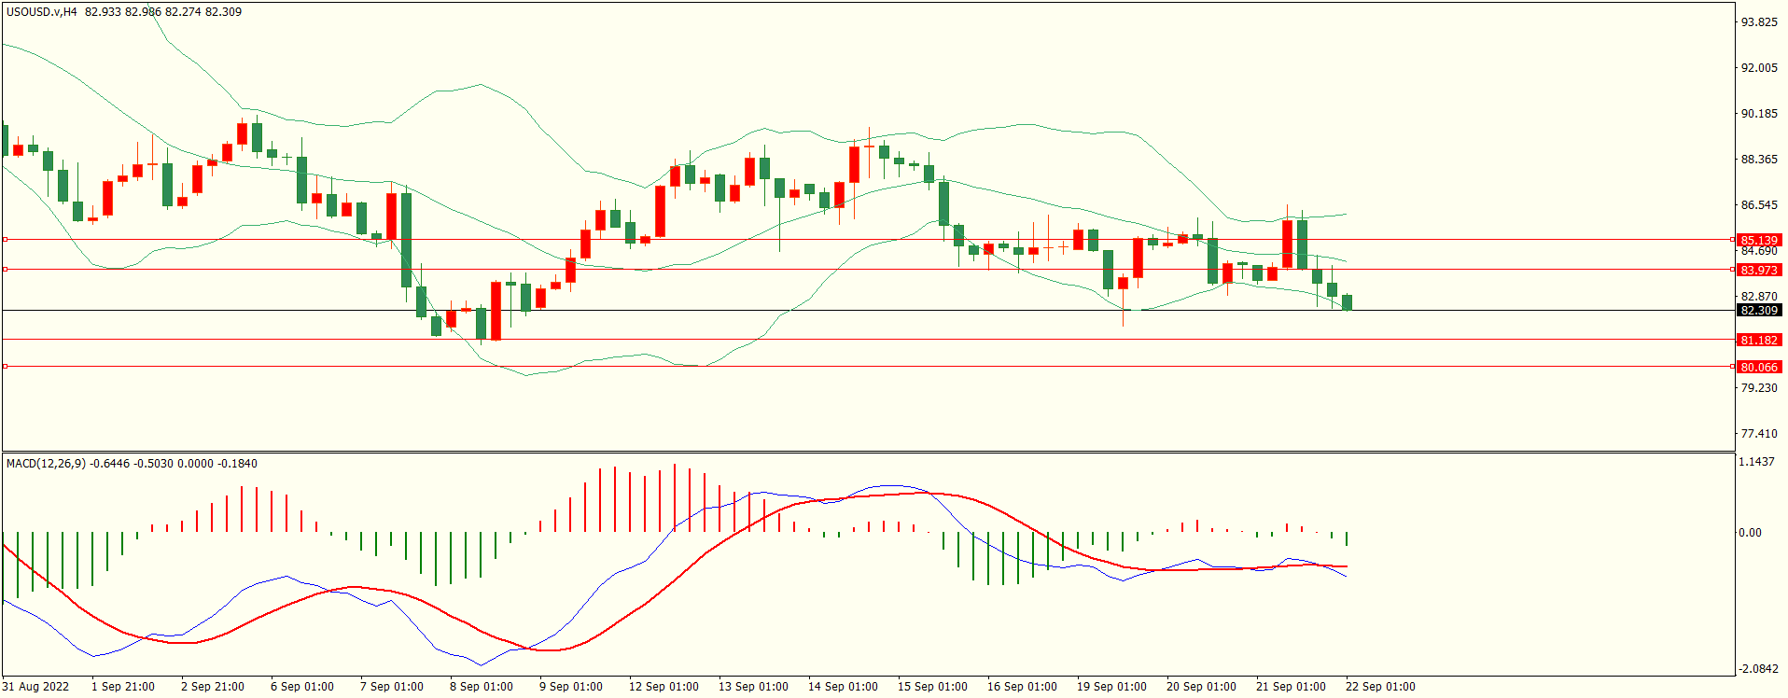Click the 22 Sep 01:00 time label
Screen dimensions: 1788x698
(1380, 686)
